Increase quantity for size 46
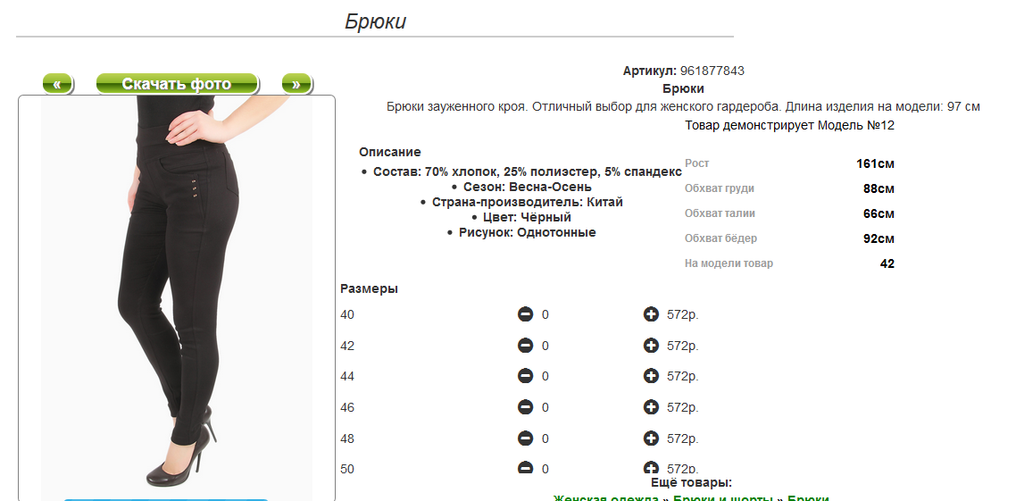 click(651, 407)
